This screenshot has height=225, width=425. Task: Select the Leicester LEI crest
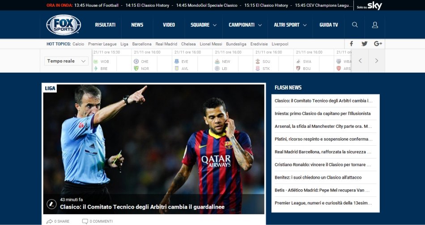(217, 69)
